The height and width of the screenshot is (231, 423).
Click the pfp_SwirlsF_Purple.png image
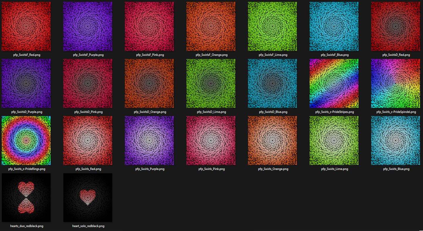pyautogui.click(x=88, y=26)
